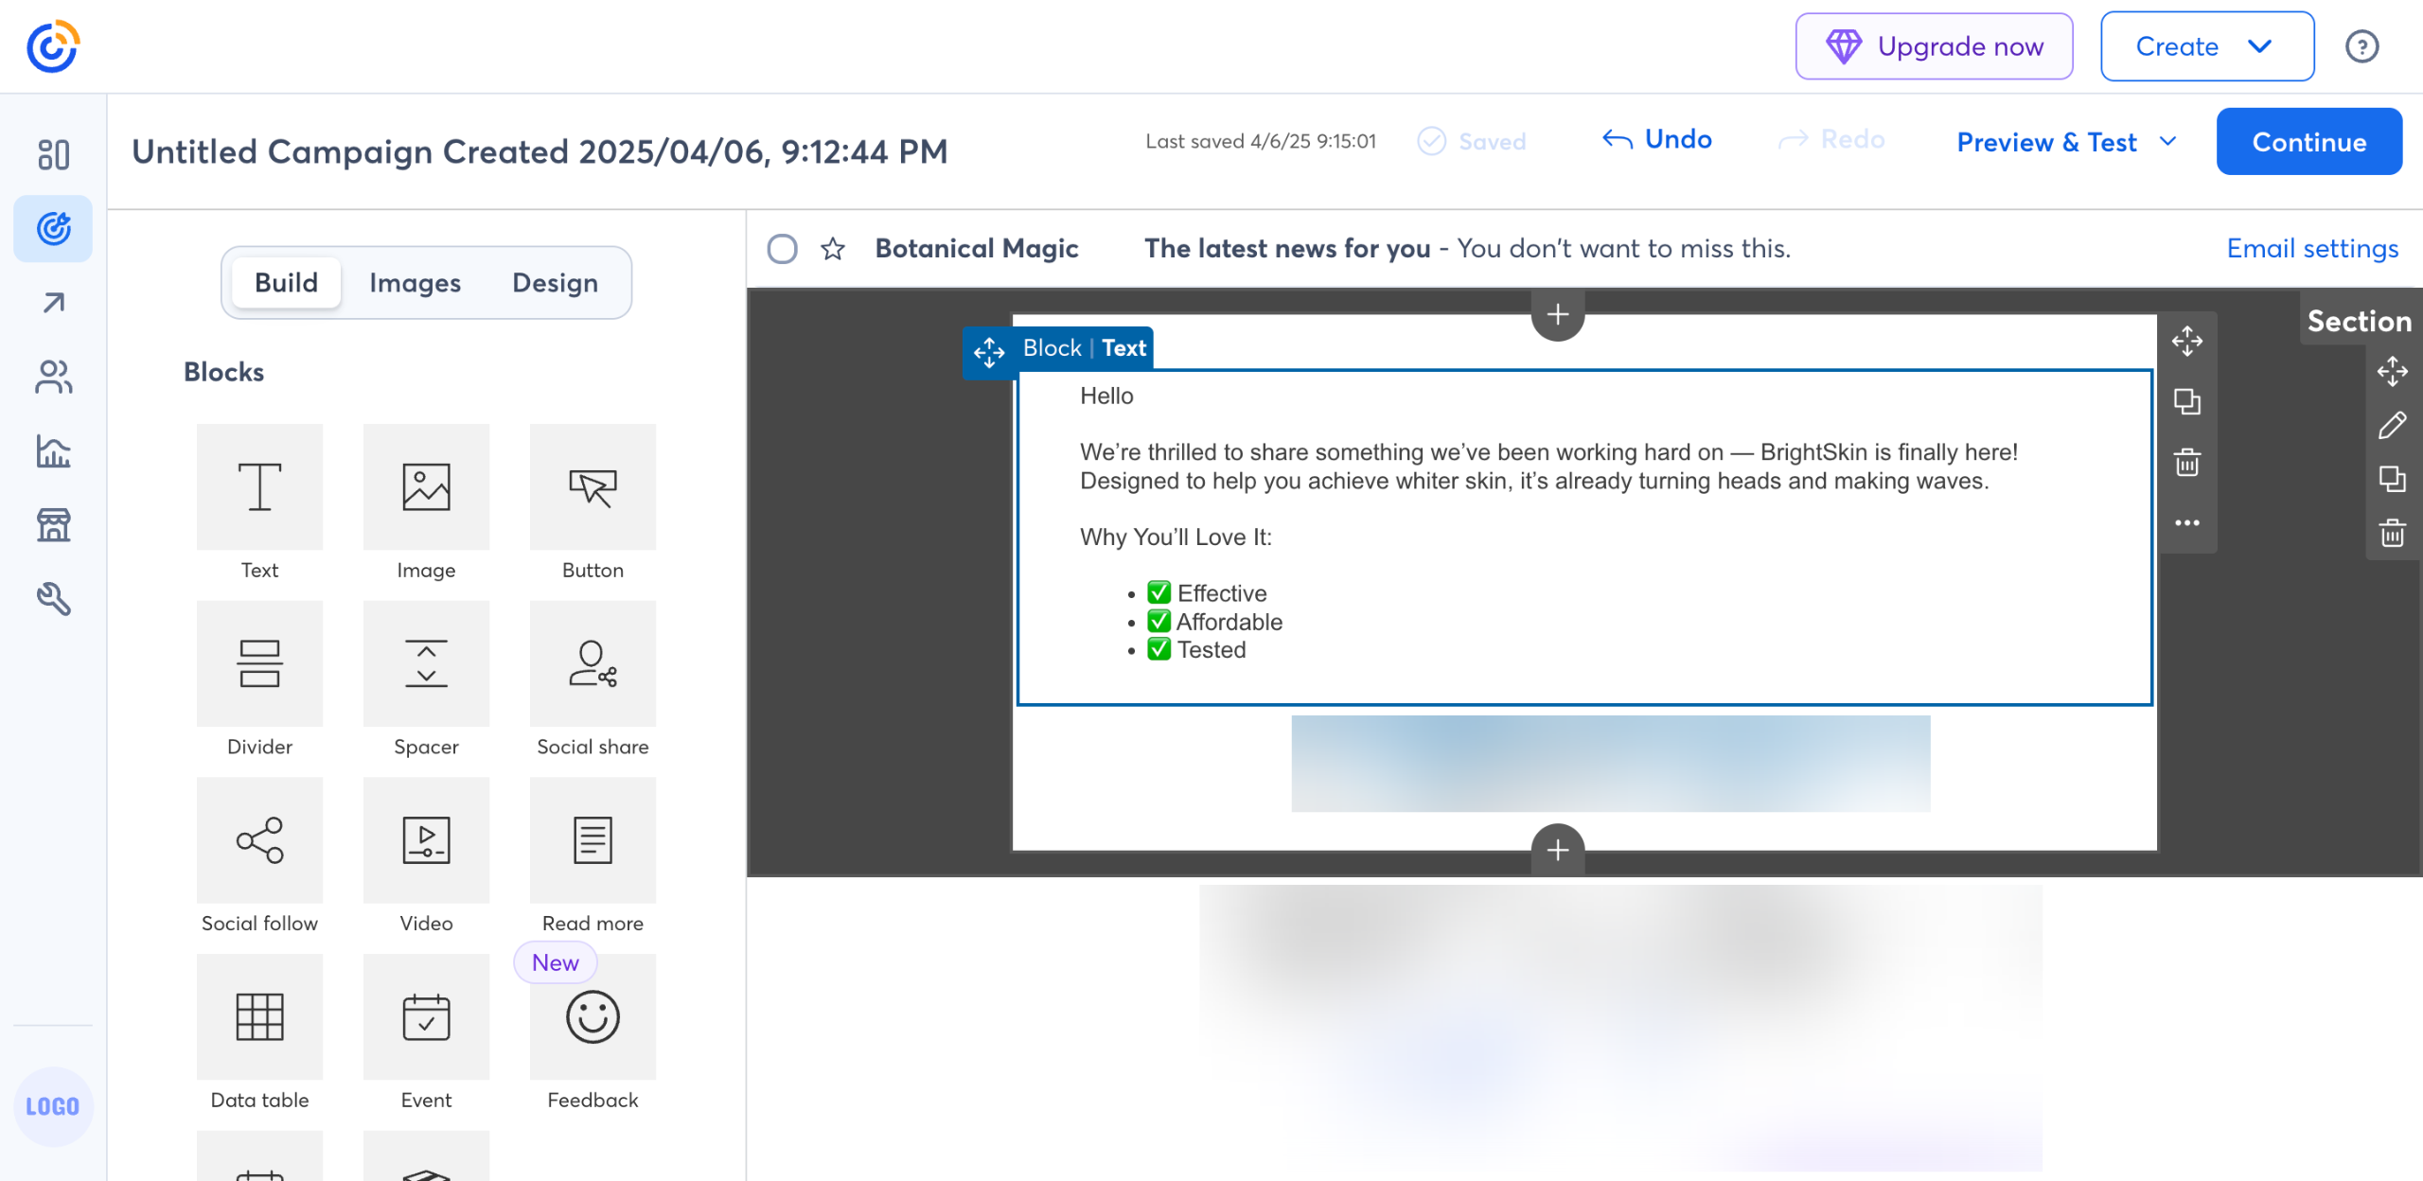Click the text block delete trash icon

click(x=2186, y=463)
